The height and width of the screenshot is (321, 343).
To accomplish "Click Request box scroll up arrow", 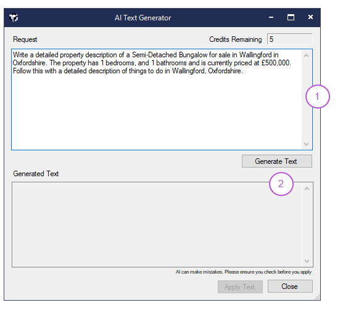I will click(x=307, y=55).
